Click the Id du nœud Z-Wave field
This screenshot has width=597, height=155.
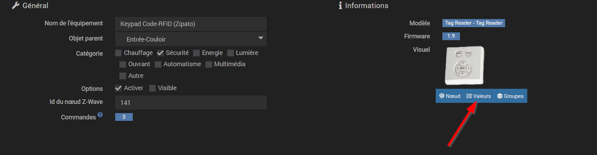(x=191, y=103)
